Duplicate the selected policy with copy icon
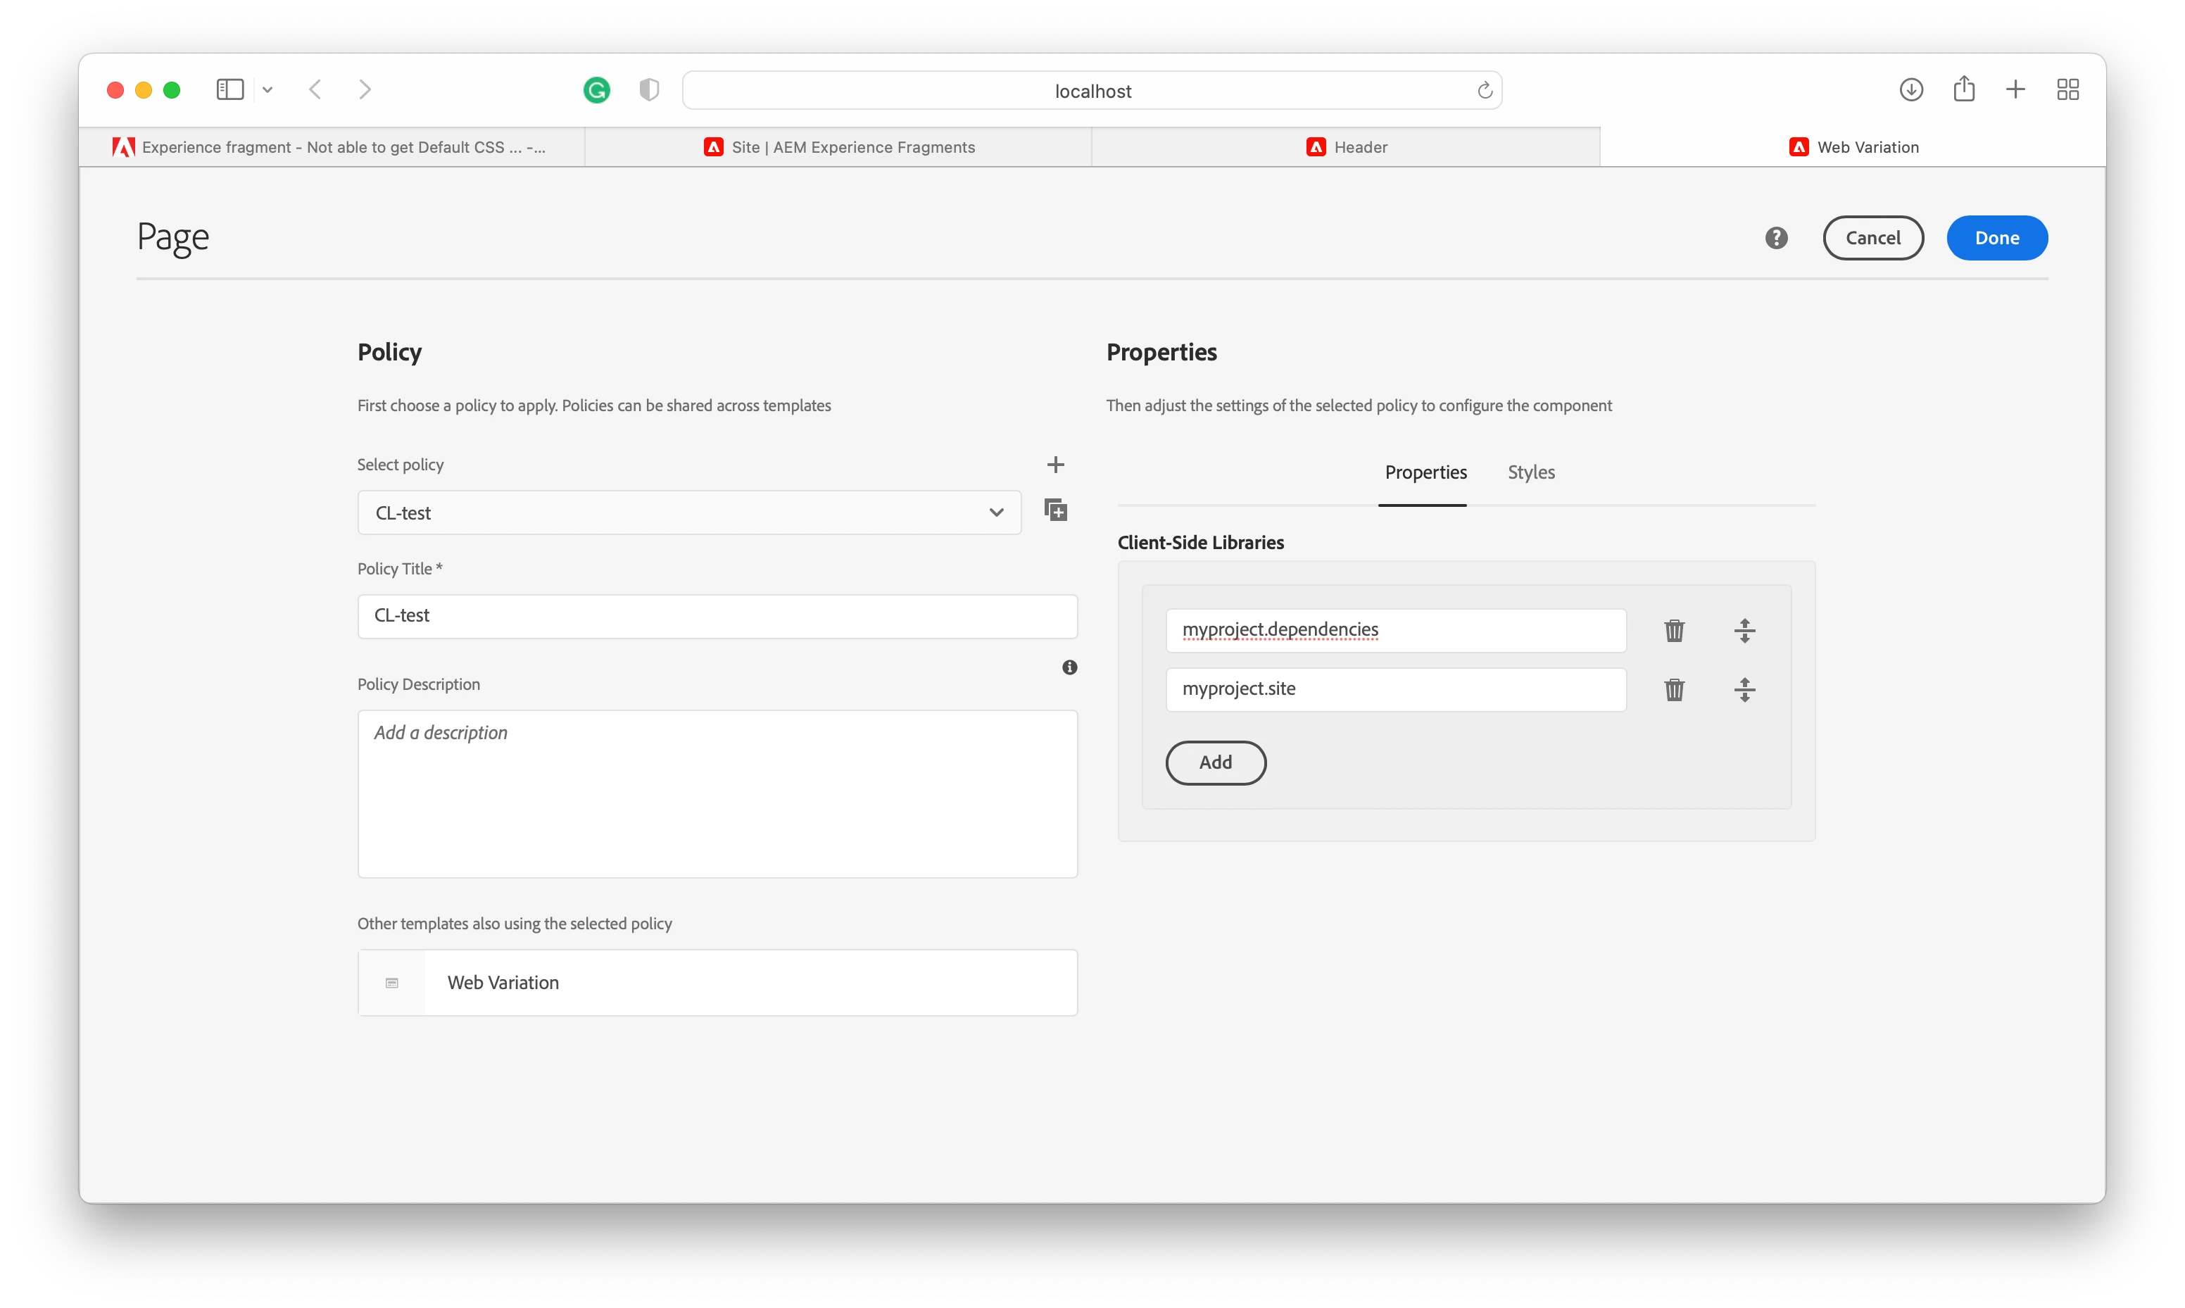The height and width of the screenshot is (1308, 2185). pyautogui.click(x=1055, y=510)
